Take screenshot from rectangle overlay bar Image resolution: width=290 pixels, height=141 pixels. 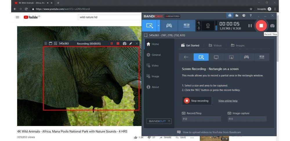[125, 44]
